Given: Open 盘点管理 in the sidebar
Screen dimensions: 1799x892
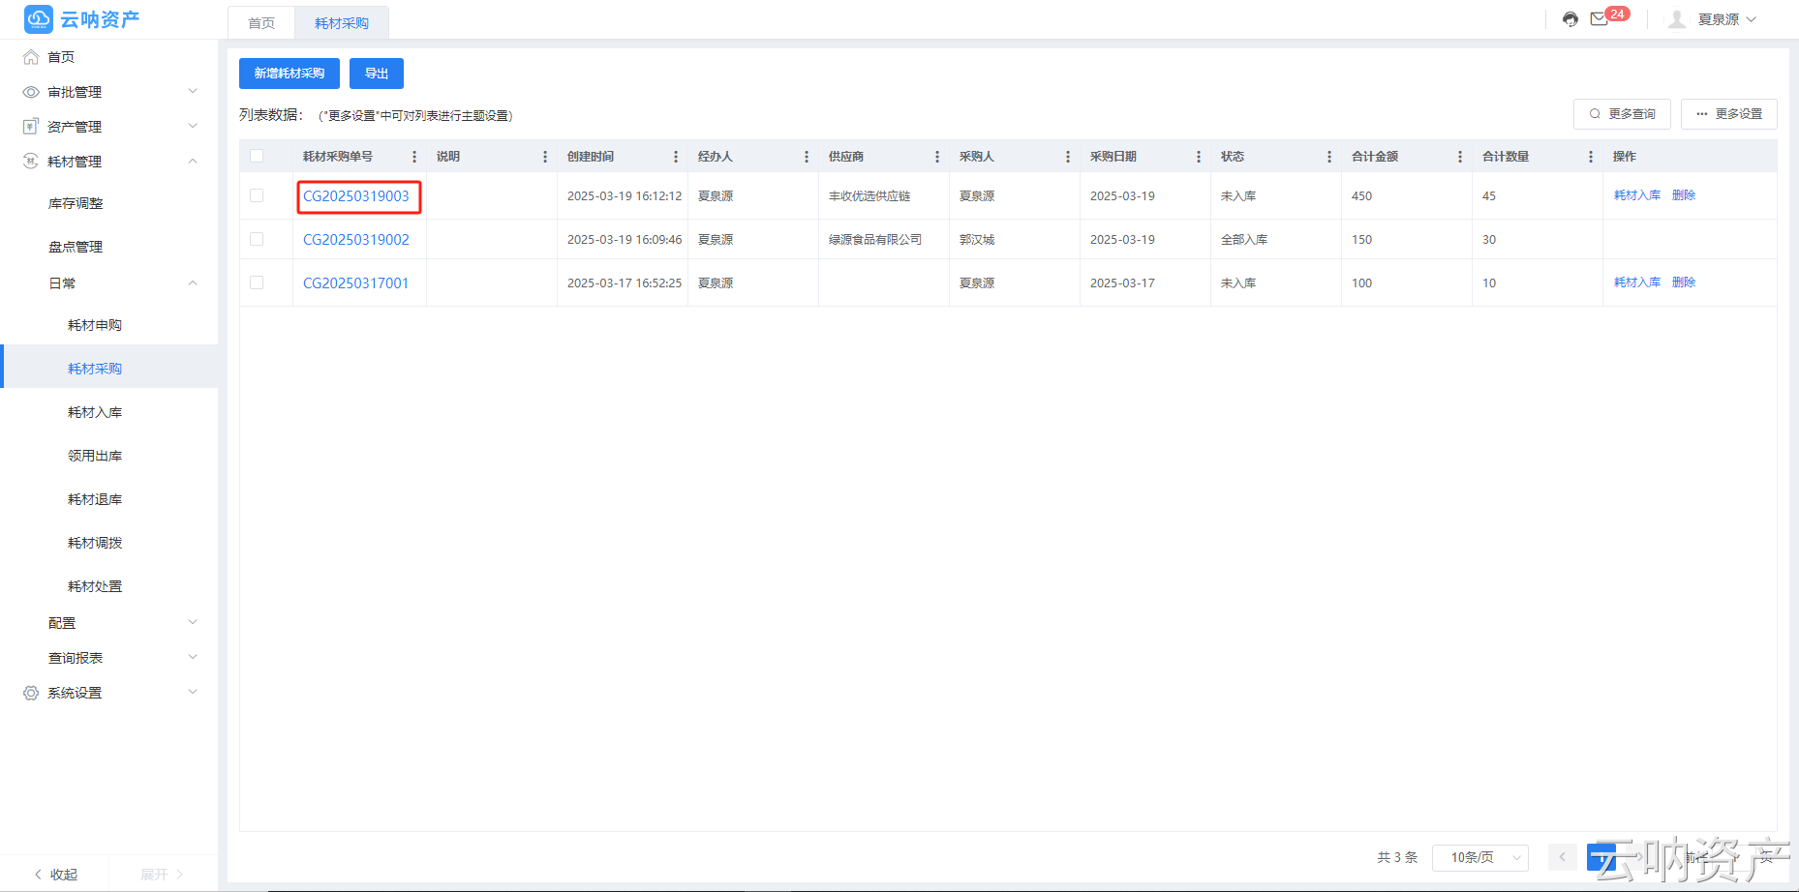Looking at the screenshot, I should click(x=76, y=247).
